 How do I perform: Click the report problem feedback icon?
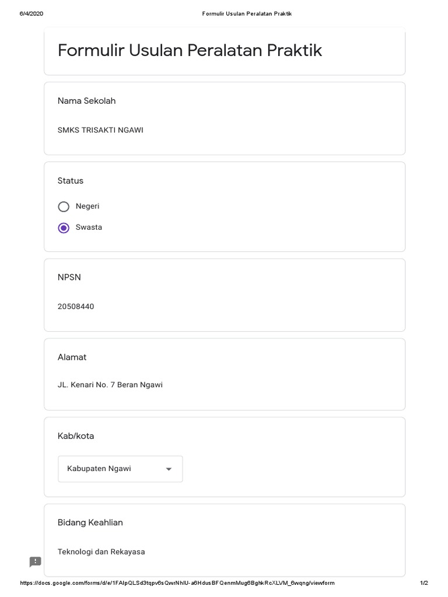(36, 562)
